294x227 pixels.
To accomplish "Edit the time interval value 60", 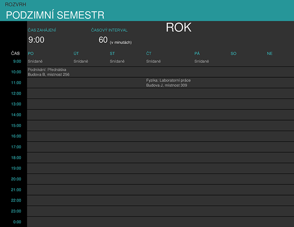I will [x=103, y=40].
